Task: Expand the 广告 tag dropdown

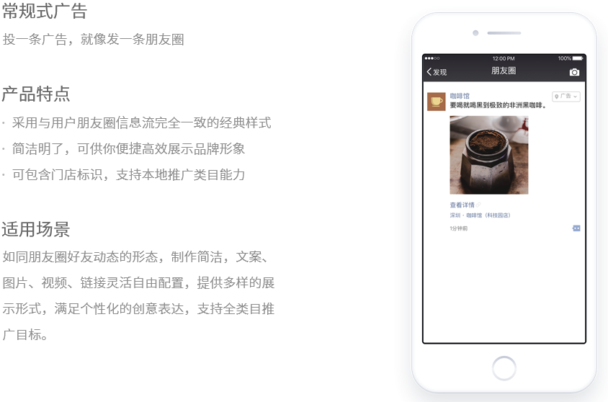Action: point(566,96)
